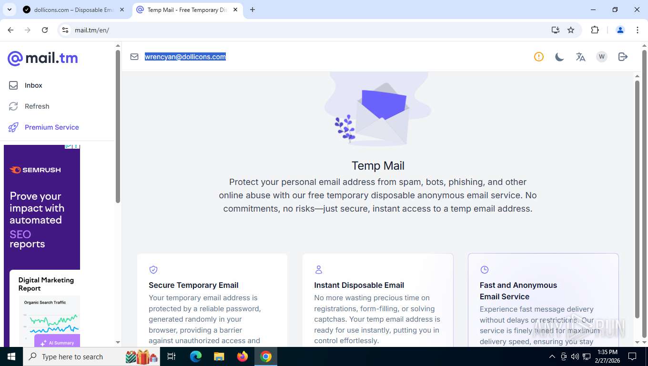Image resolution: width=648 pixels, height=366 pixels.
Task: Click the AI Summary button in the ad
Action: coord(57,342)
